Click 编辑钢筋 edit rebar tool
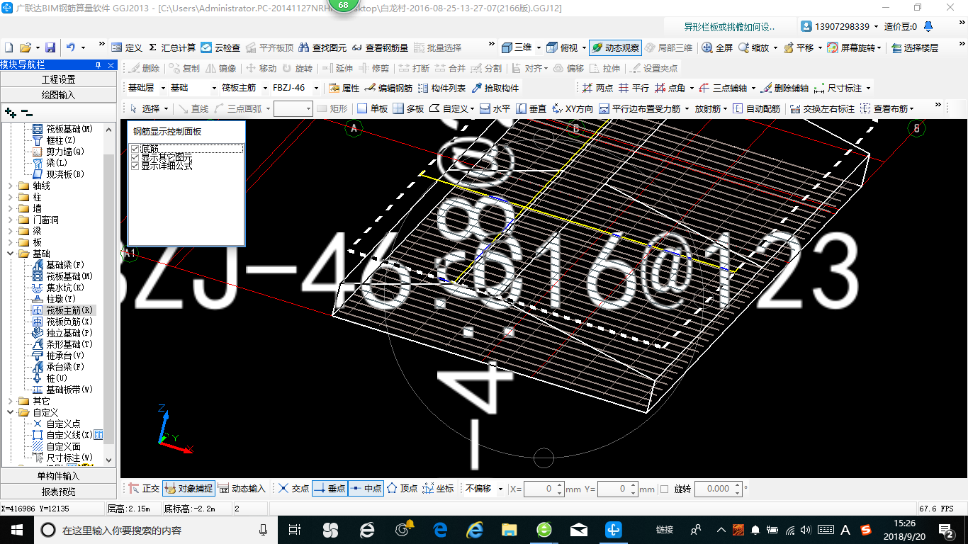 pyautogui.click(x=388, y=88)
